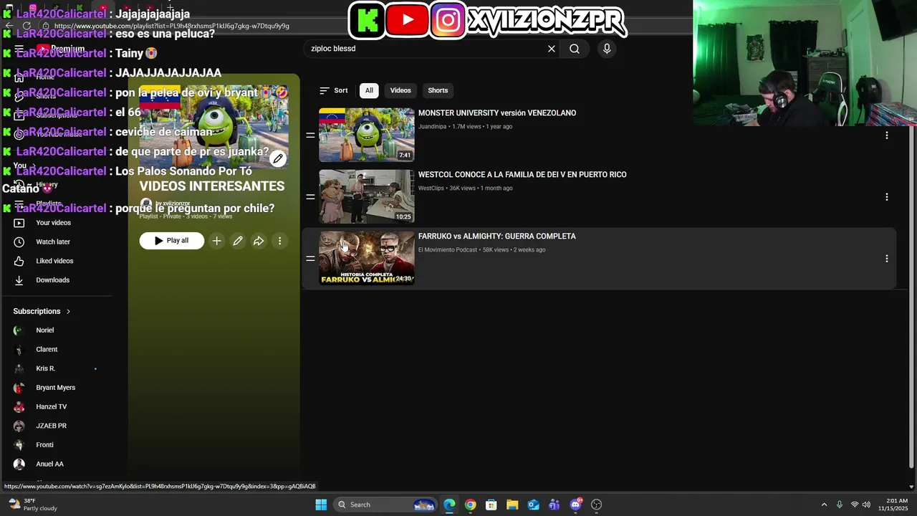Open Google Chrome from taskbar
This screenshot has width=917, height=516.
tap(470, 505)
